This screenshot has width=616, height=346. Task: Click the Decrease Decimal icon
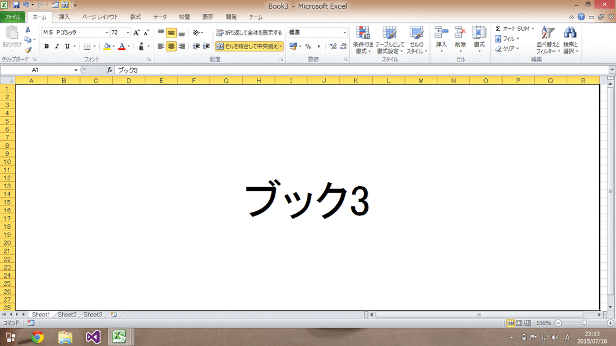click(343, 46)
